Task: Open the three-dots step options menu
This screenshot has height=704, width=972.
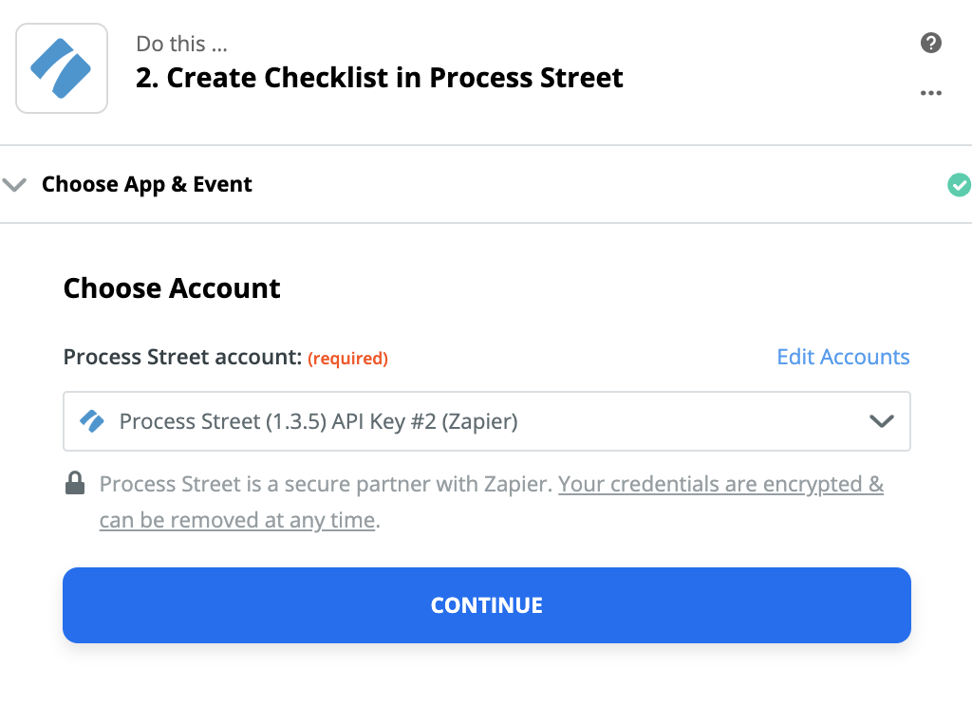Action: tap(931, 93)
